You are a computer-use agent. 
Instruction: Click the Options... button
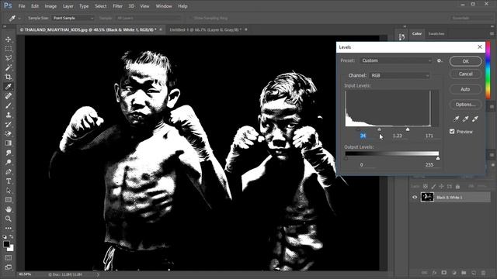[x=465, y=105]
